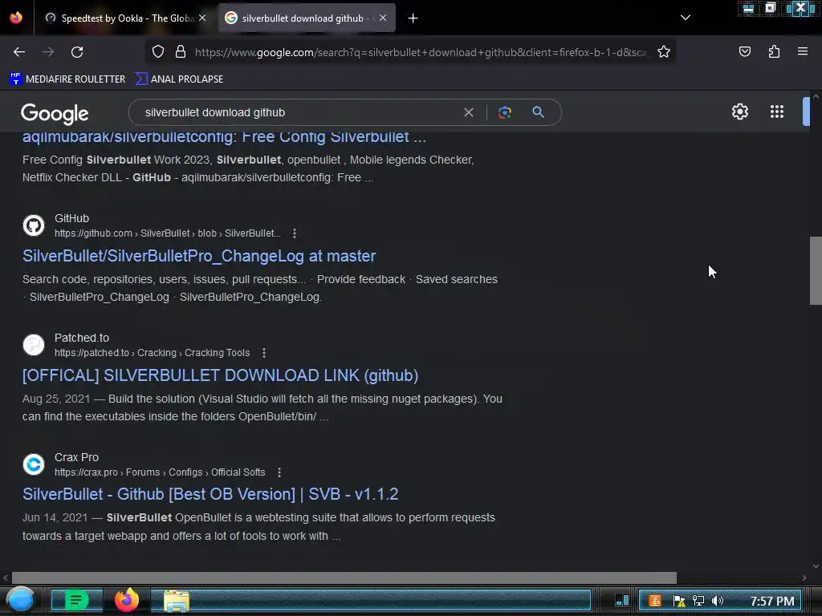822x616 pixels.
Task: Open Google quick settings gear
Action: coord(739,111)
